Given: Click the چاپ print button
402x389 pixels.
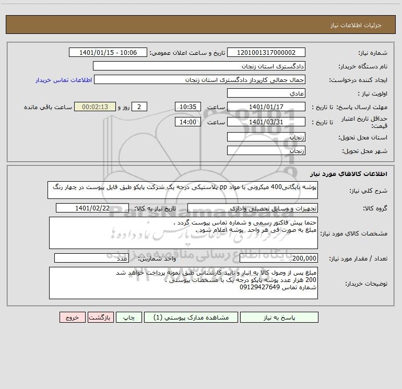Looking at the screenshot, I should [x=129, y=317].
